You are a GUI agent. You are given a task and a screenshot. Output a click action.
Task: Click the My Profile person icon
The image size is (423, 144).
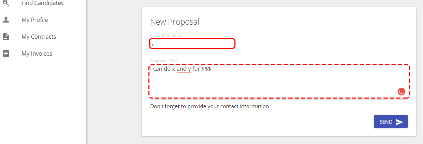(x=6, y=20)
